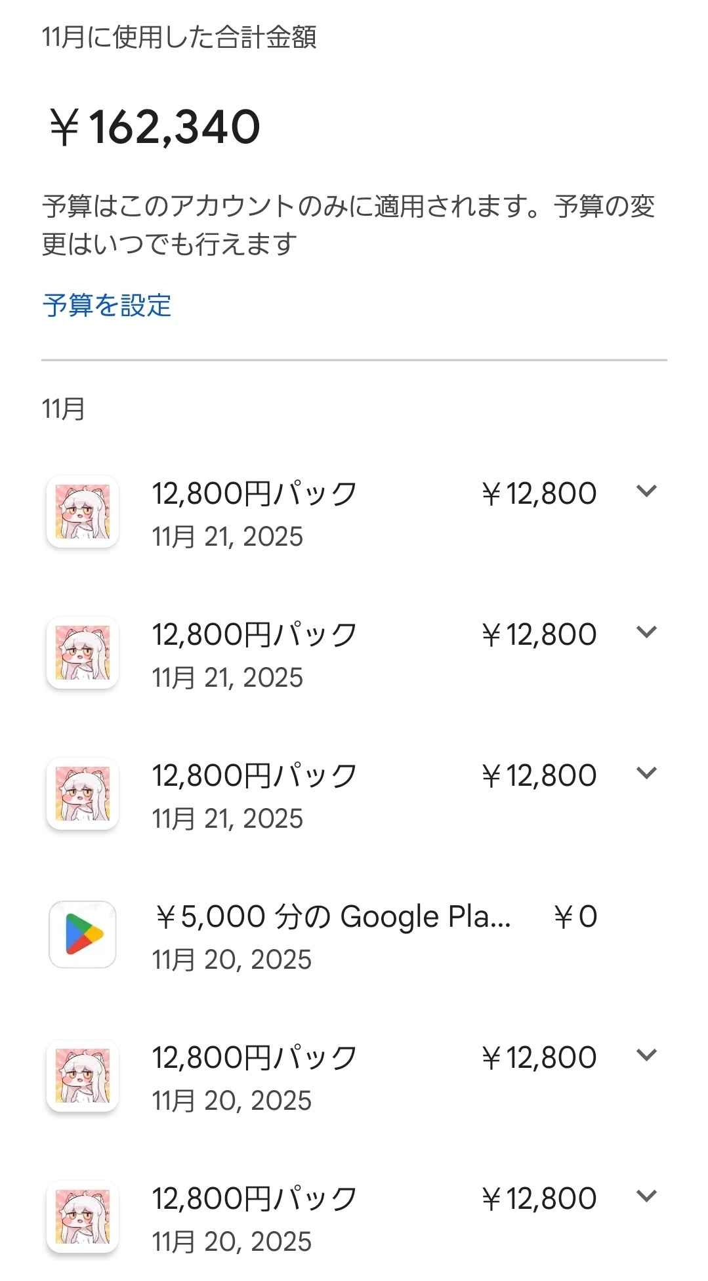Tap the ￥12,800 price of the bottommost purchase
Screen dimensions: 708x1281
539,1199
